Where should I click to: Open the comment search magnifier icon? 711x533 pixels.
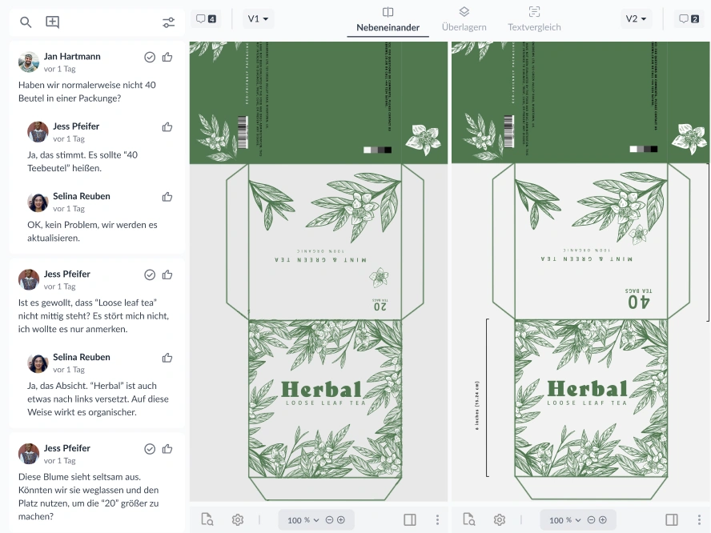25,22
